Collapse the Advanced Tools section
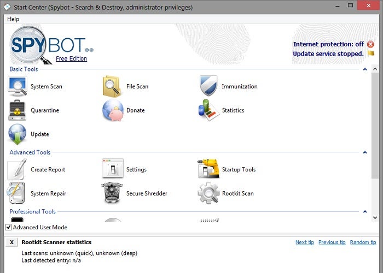This screenshot has height=273, width=383. tap(365, 152)
